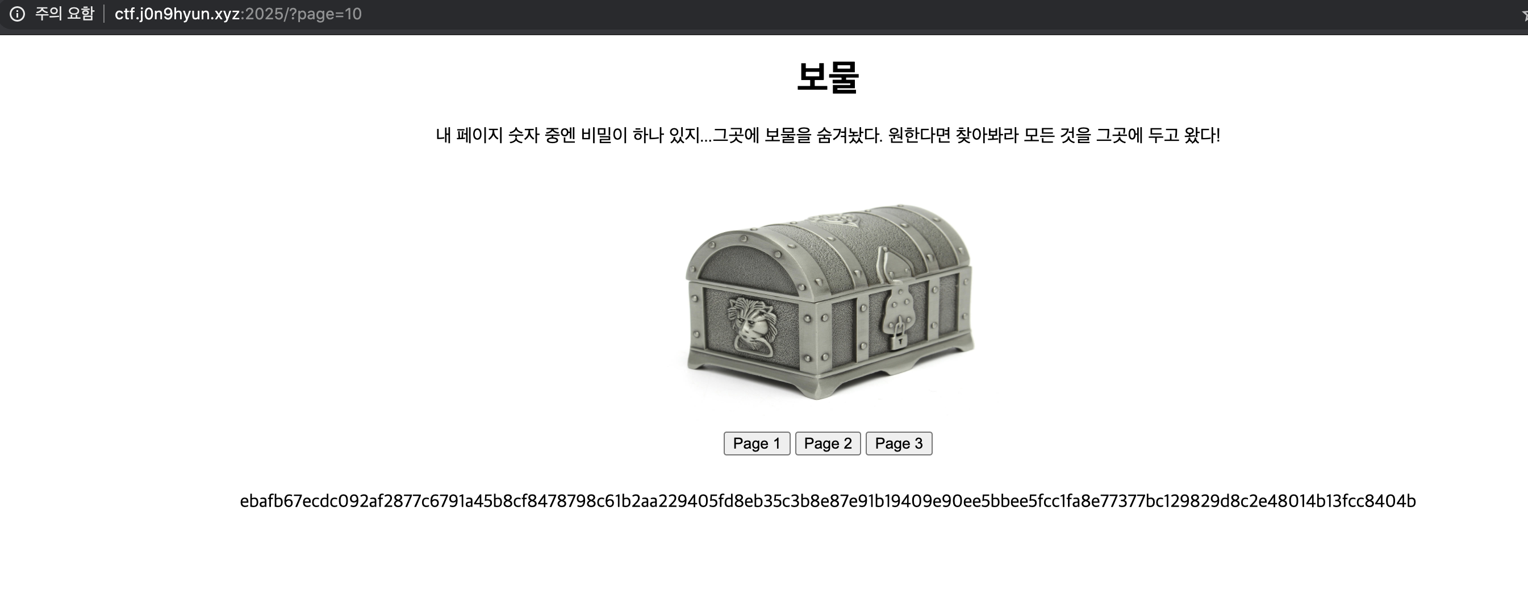Screen dimensions: 1528x594
Task: Select the ctf.j0n9hyun.xyz domain in the URL
Action: click(177, 14)
